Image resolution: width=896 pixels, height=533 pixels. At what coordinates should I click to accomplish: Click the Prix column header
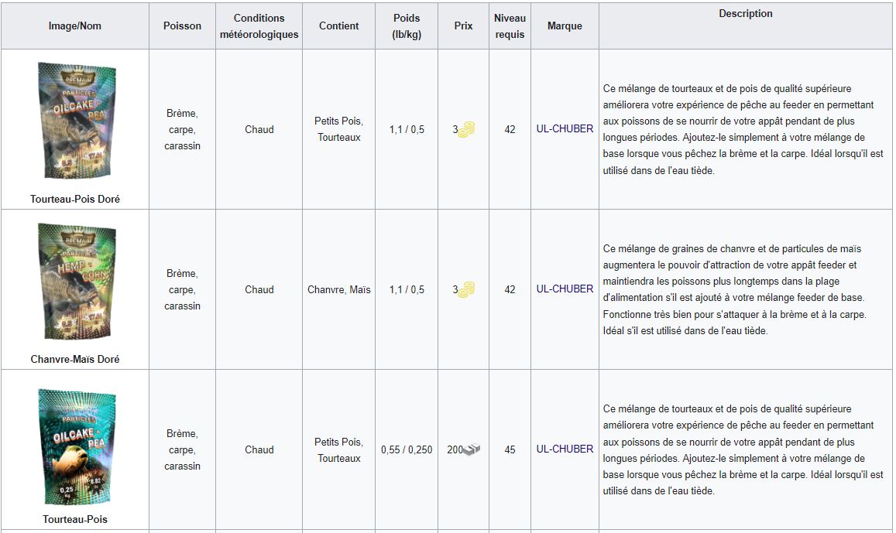click(463, 26)
